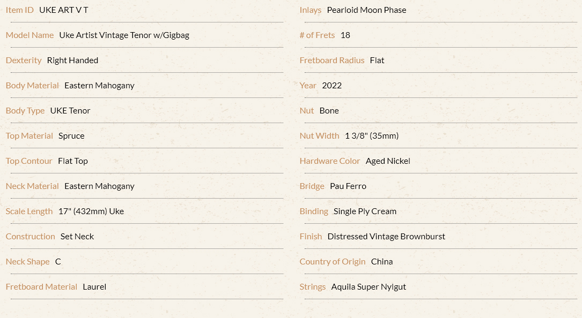The height and width of the screenshot is (318, 582).
Task: Select the Aquila Super Nylgut Strings value
Action: (369, 287)
